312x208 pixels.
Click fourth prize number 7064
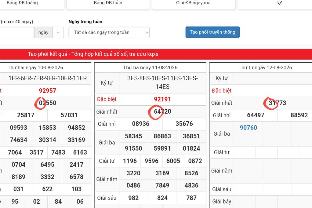pyautogui.click(x=15, y=152)
